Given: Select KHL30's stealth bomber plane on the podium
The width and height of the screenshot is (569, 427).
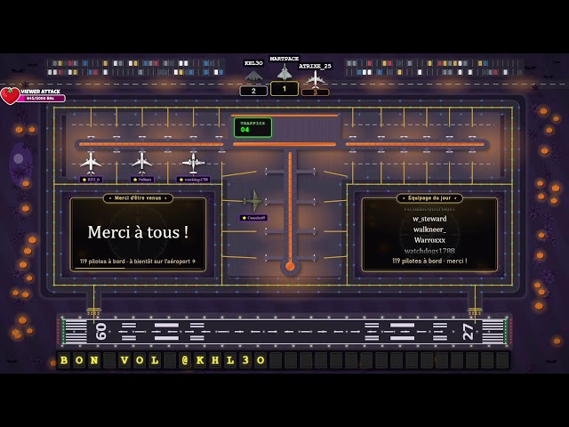Looking at the screenshot, I should 253,76.
